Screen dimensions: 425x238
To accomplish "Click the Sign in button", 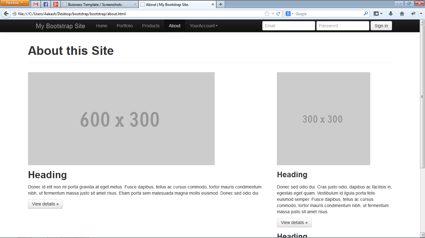I will click(381, 26).
